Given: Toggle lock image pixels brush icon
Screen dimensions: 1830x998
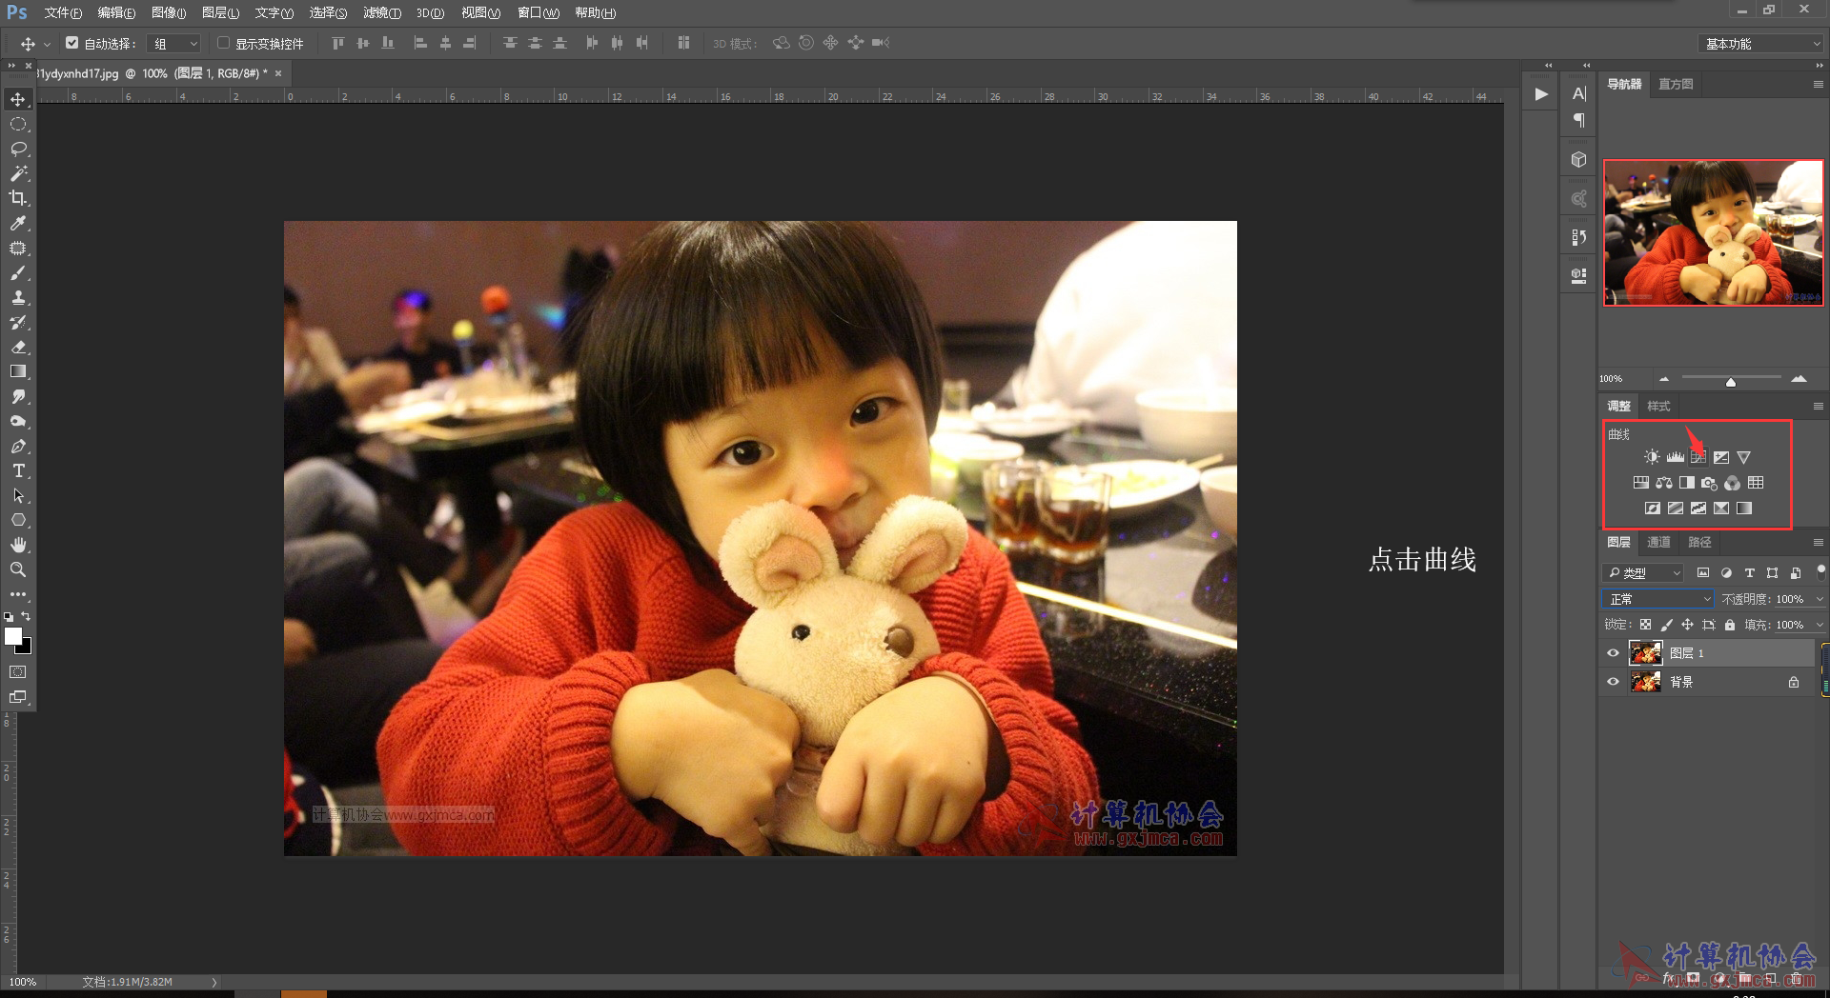Looking at the screenshot, I should pos(1666,625).
